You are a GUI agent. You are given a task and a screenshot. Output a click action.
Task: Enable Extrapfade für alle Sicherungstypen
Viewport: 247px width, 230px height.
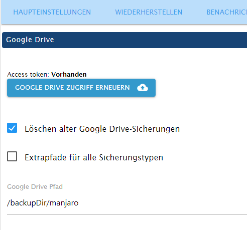coord(12,156)
